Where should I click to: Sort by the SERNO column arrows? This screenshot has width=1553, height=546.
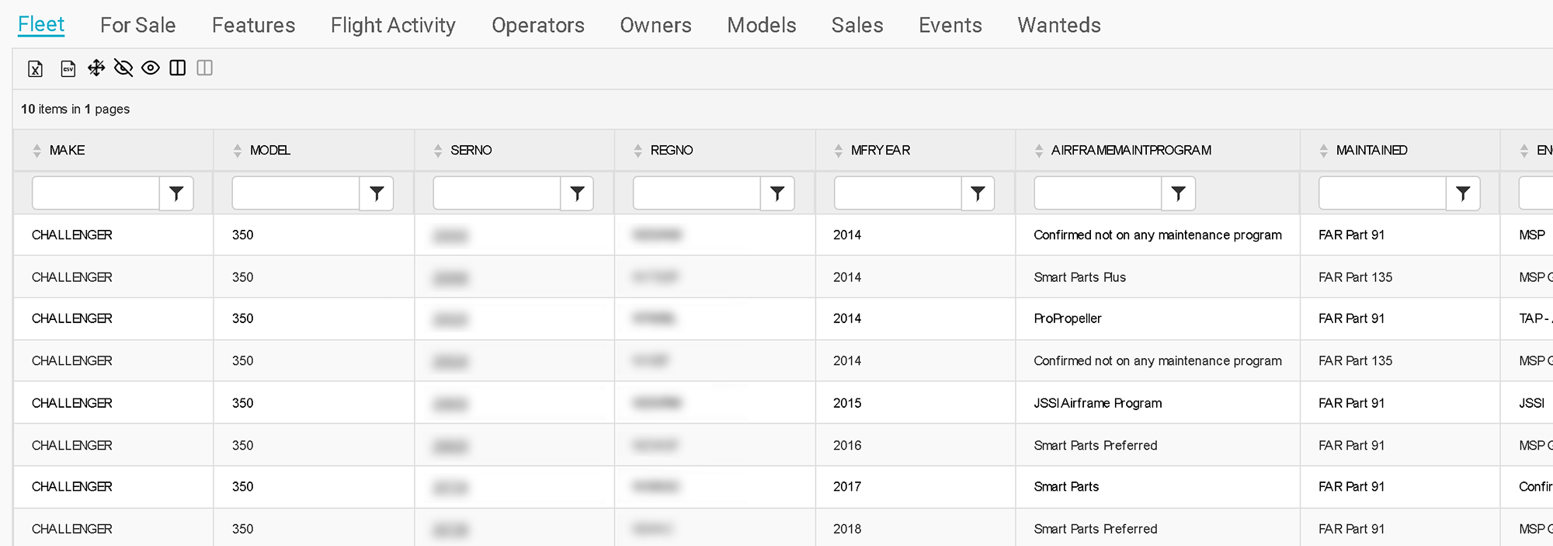click(x=438, y=151)
